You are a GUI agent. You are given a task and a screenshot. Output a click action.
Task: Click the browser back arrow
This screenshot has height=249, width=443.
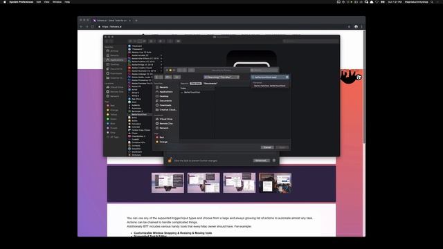coord(82,27)
